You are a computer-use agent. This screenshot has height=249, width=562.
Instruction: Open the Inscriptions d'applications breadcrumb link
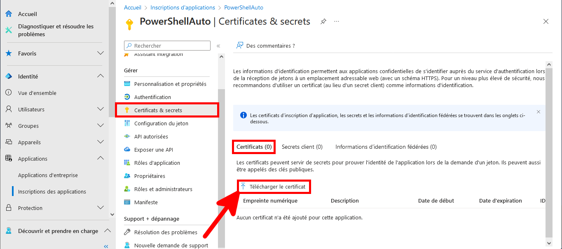pos(182,7)
